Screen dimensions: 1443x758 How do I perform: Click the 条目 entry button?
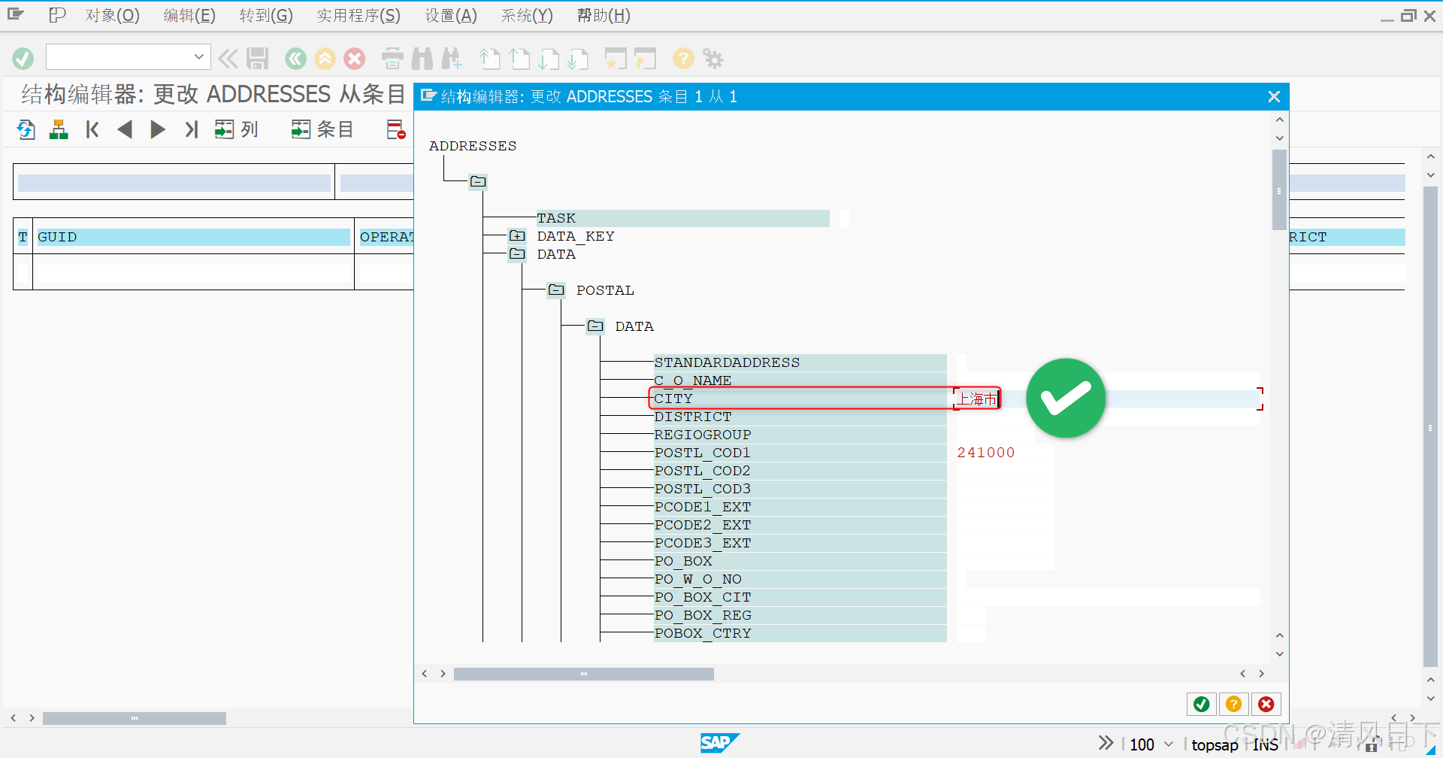pos(322,129)
